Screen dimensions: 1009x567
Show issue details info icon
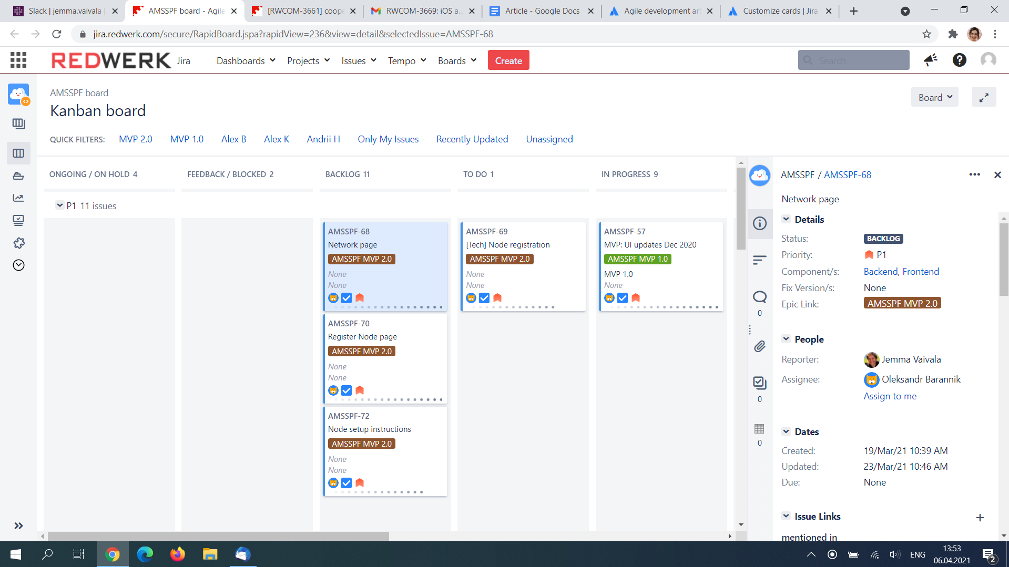tap(760, 223)
